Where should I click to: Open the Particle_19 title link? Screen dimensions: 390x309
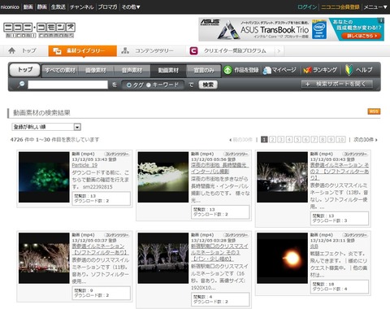coord(84,165)
